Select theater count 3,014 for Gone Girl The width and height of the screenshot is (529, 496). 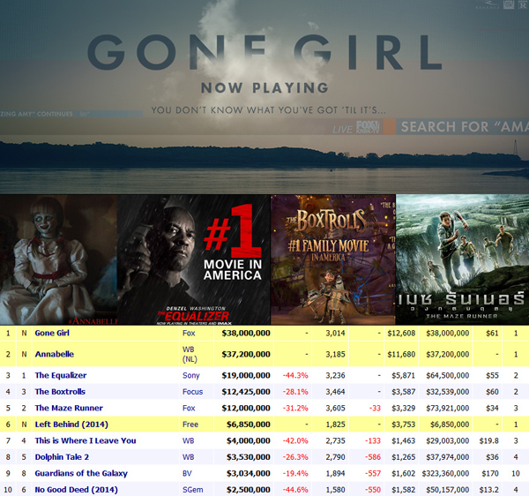(x=335, y=334)
